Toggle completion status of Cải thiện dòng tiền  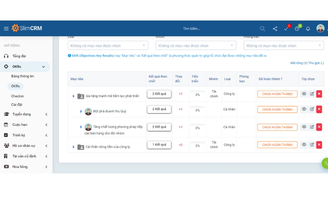[x=277, y=145]
